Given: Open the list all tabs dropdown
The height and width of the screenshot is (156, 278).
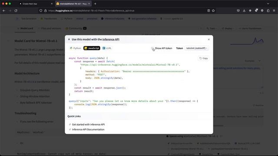Looking at the screenshot, I should click(268, 4).
